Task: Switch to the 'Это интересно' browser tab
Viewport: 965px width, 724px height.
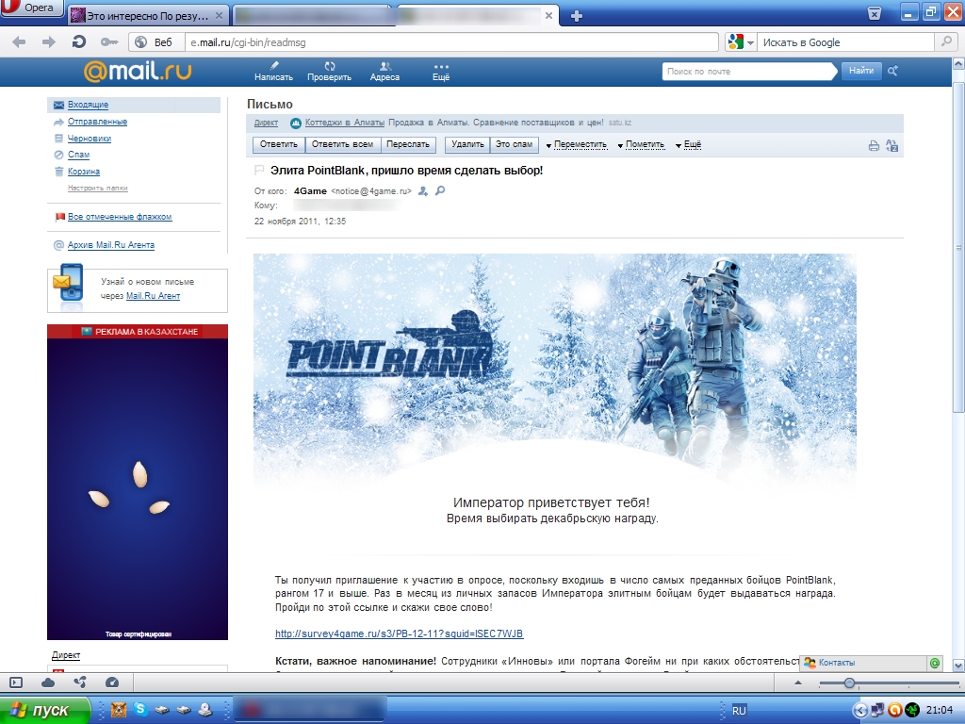Action: [147, 15]
